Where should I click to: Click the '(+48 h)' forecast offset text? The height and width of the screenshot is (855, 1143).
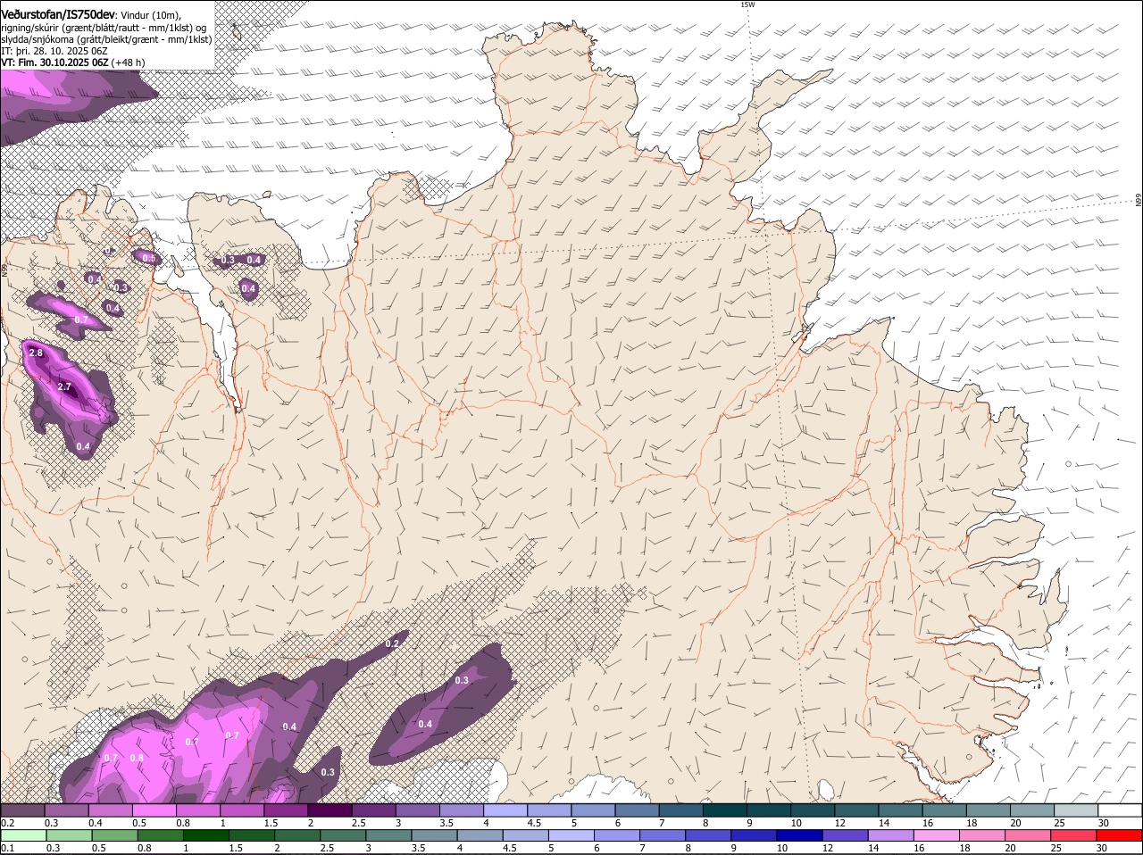[129, 62]
